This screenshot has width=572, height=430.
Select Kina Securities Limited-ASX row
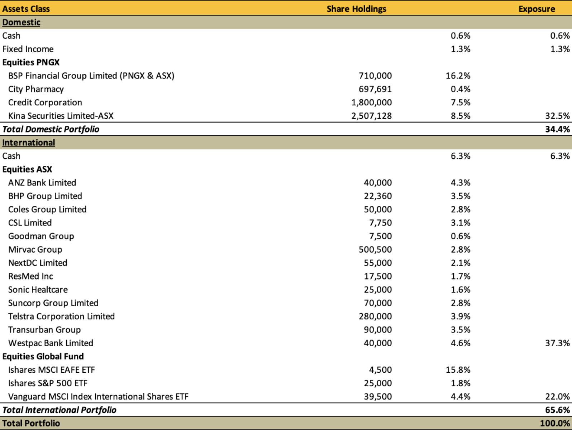(x=61, y=116)
